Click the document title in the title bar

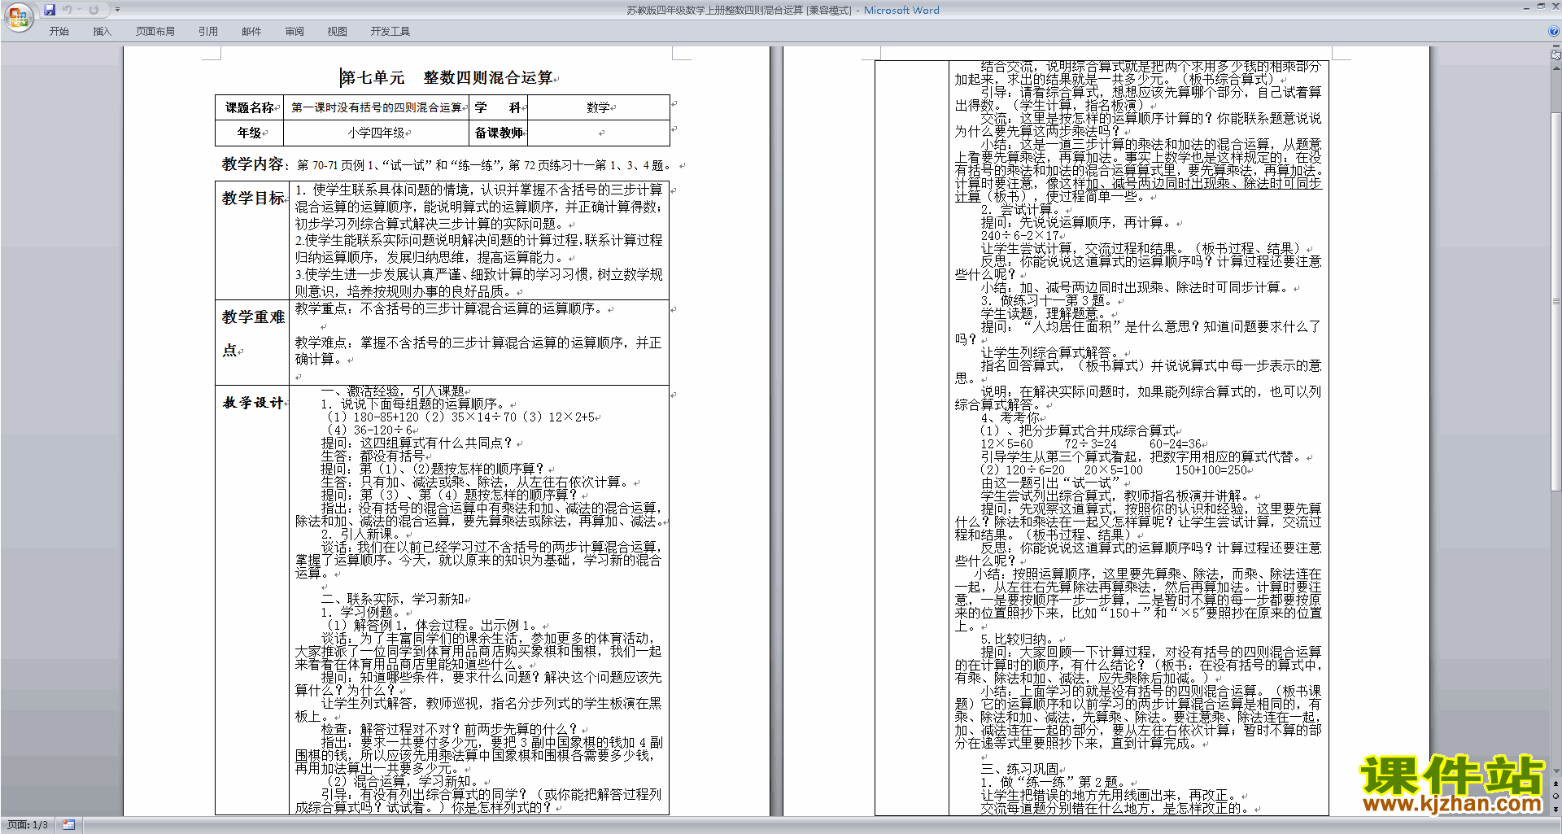[x=783, y=11]
